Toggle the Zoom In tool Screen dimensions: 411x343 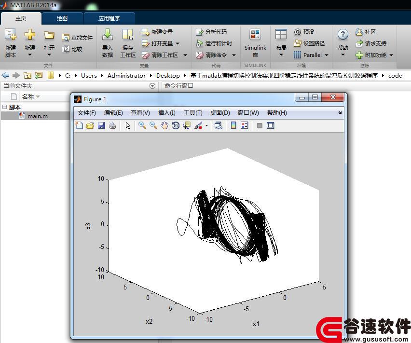[x=142, y=125]
